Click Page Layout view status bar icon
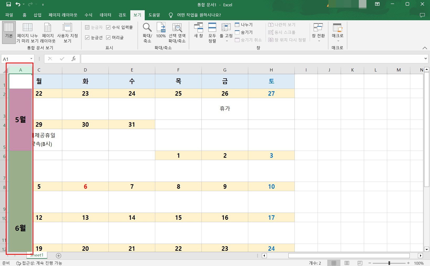Image resolution: width=430 pixels, height=266 pixels. pyautogui.click(x=347, y=263)
